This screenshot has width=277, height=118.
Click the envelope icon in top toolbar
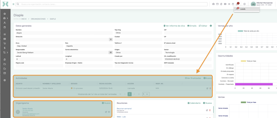[x=217, y=4]
